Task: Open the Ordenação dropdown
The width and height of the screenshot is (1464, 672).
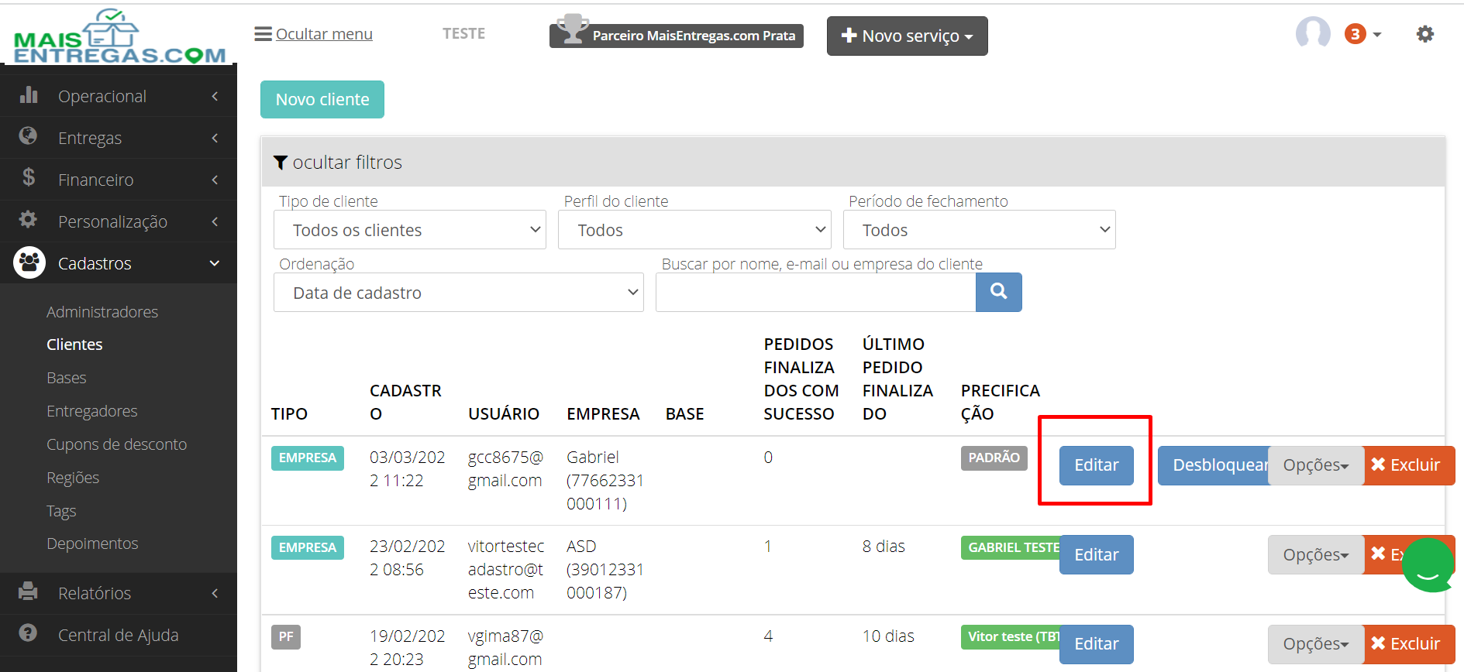Action: coord(459,293)
